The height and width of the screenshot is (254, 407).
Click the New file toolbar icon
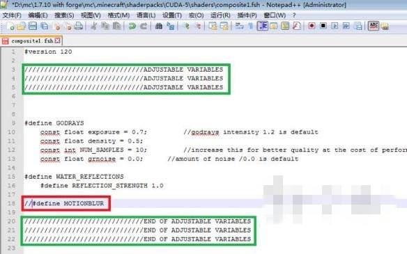click(10, 26)
